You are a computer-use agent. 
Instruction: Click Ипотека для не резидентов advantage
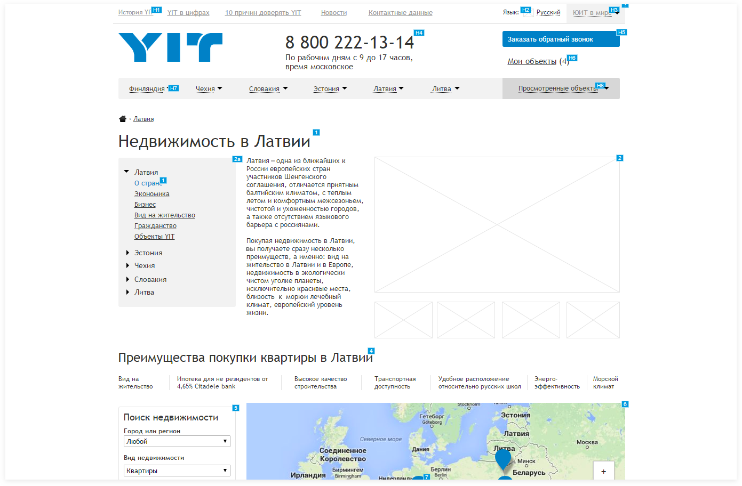click(222, 383)
